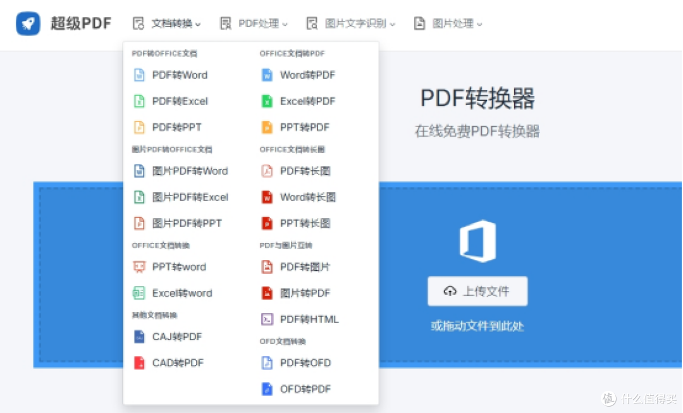Image resolution: width=683 pixels, height=413 pixels.
Task: Select the PDF转图片 label
Action: click(305, 267)
